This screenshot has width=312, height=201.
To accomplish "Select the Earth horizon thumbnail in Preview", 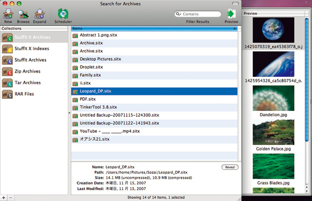I will [x=273, y=64].
